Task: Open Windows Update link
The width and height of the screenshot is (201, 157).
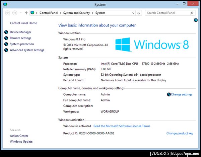Action: click(21, 142)
